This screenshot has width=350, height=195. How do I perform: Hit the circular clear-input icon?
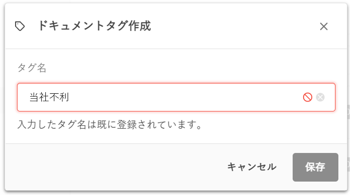pos(320,97)
